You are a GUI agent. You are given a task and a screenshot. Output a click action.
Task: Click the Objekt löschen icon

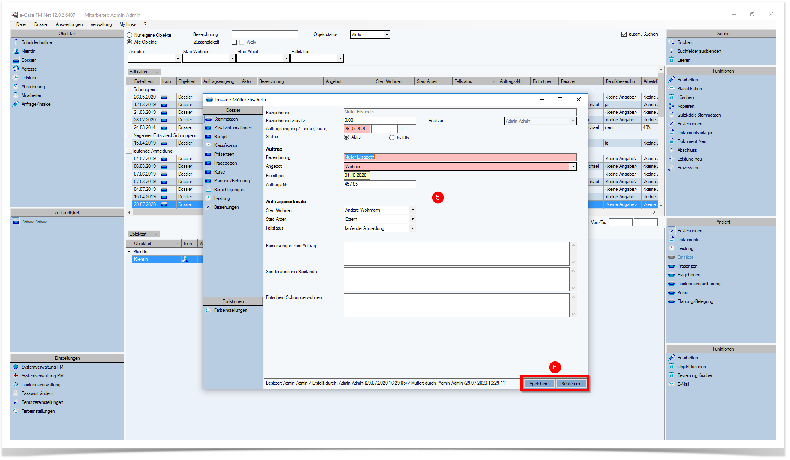click(672, 366)
